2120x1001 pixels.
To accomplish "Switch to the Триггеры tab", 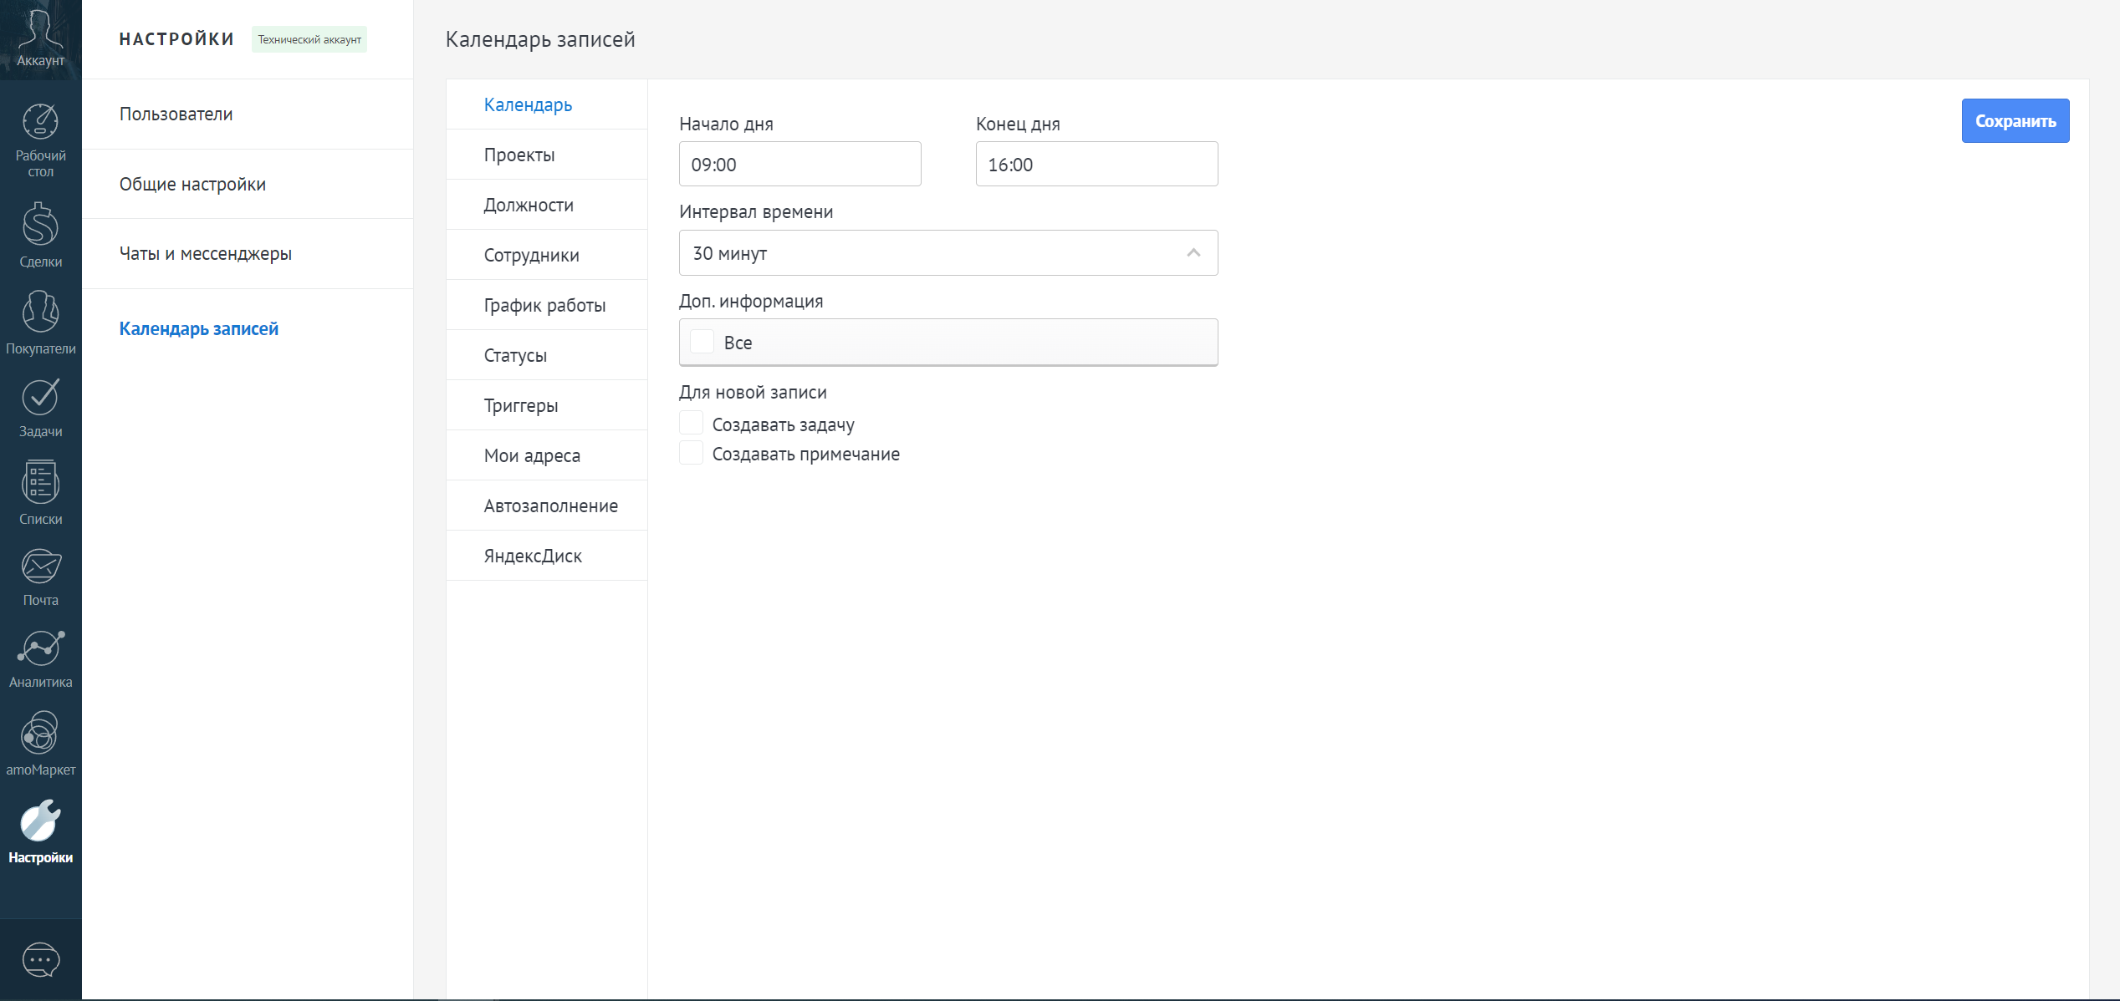I will click(520, 405).
